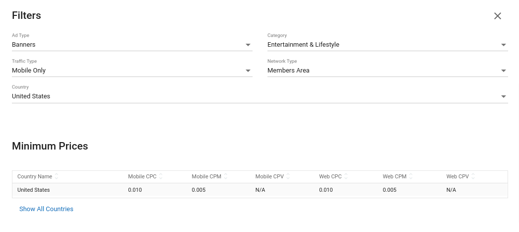
Task: Open the Country dropdown
Action: (503, 97)
